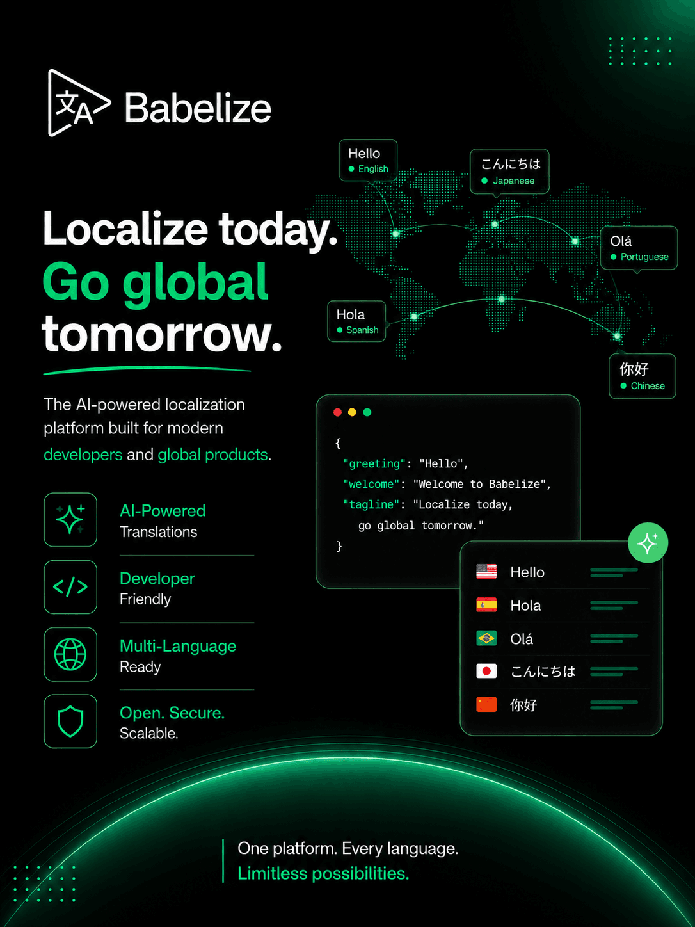Click the Babelize brand name
The image size is (695, 927).
tap(198, 108)
